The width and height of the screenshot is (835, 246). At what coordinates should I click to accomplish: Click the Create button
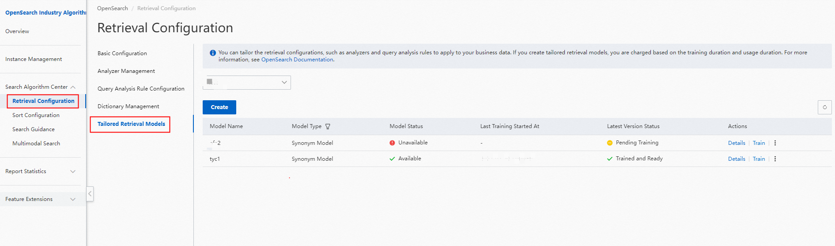tap(219, 107)
